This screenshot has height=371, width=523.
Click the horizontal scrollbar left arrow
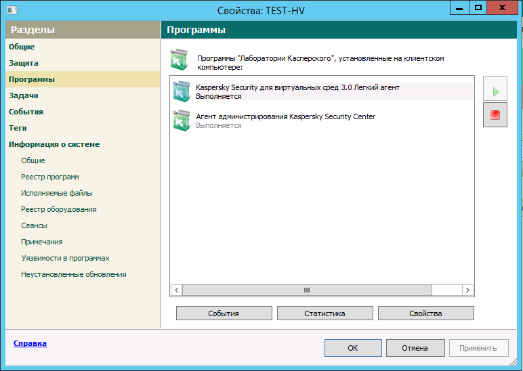[x=176, y=290]
